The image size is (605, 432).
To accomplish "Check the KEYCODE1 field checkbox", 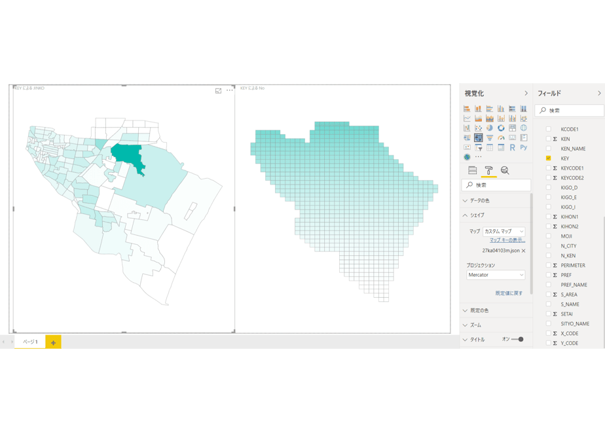I will (x=548, y=168).
